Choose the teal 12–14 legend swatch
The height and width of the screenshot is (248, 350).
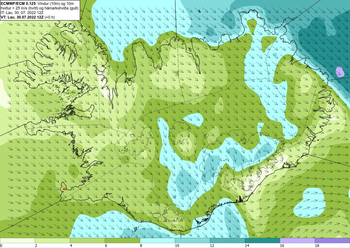[x=227, y=240]
